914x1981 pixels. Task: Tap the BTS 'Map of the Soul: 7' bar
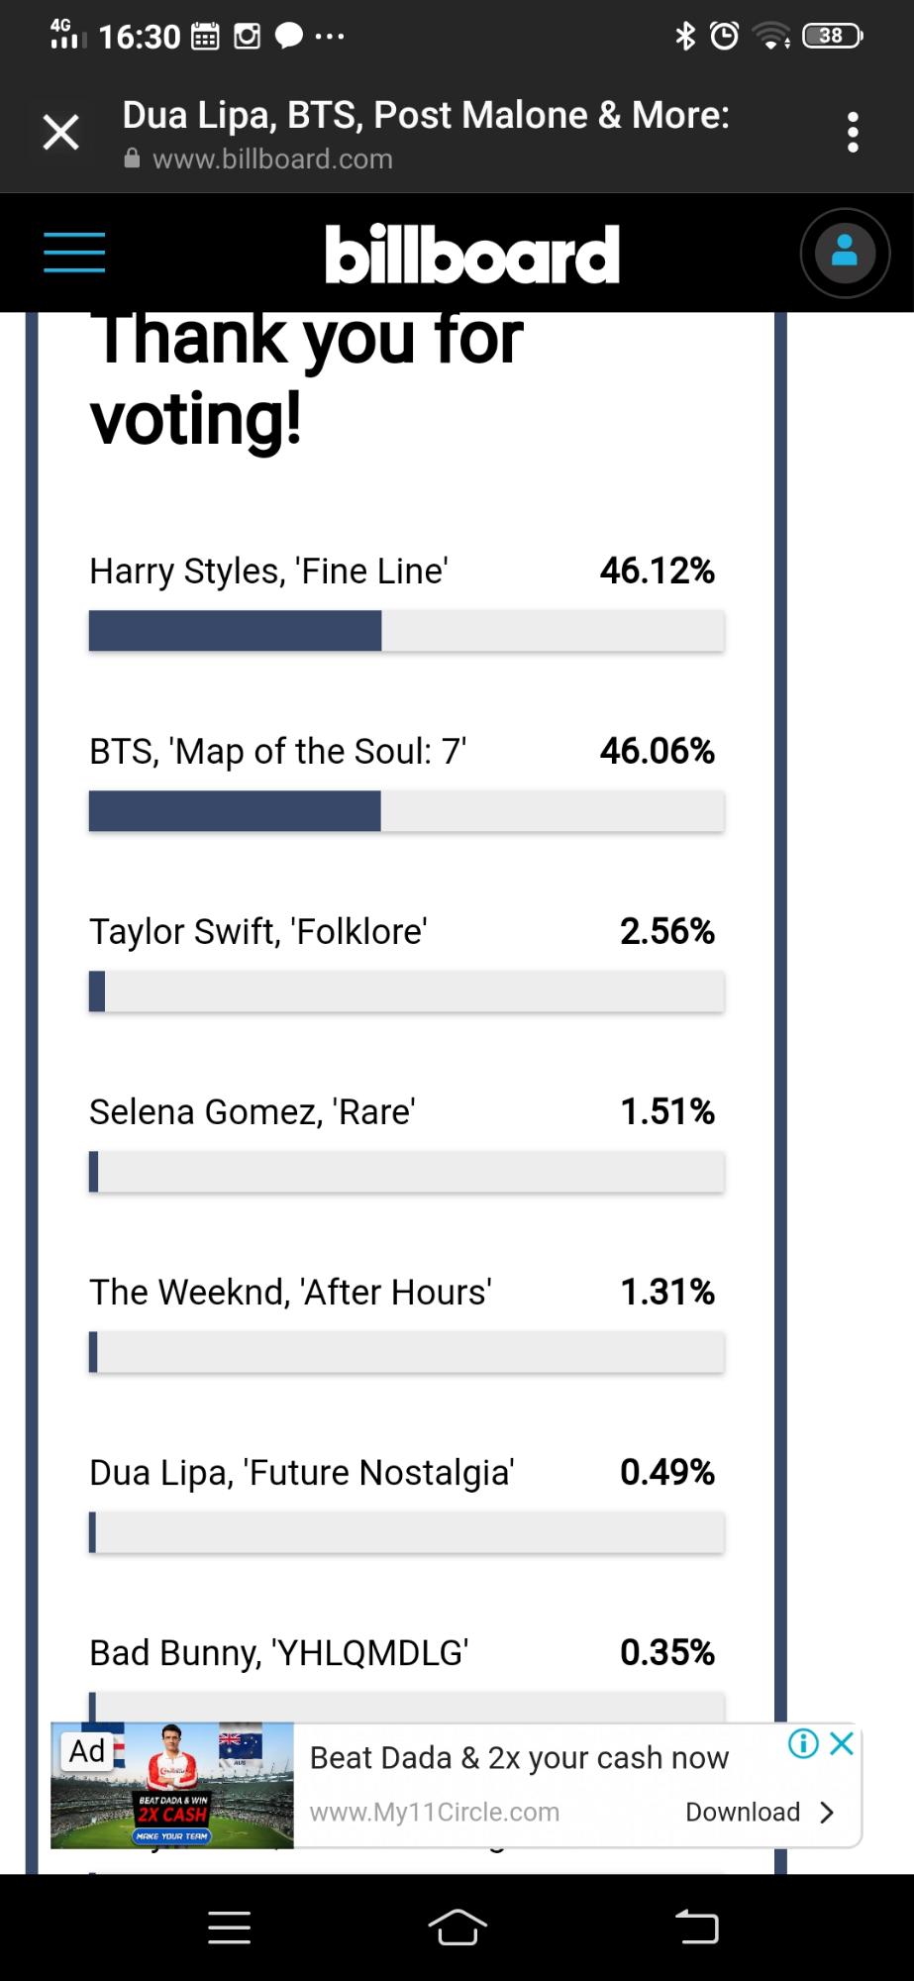[406, 811]
